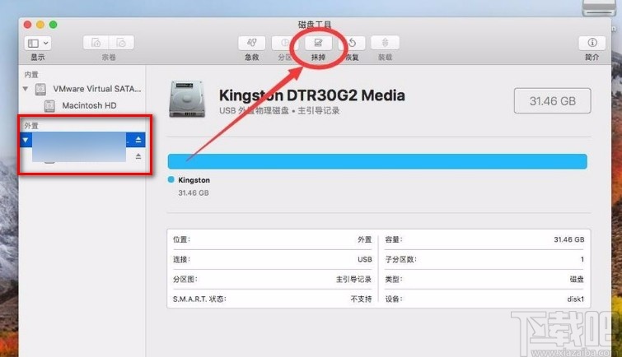This screenshot has height=357, width=622.
Task: Click the 外置 sidebar section header
Action: tap(31, 126)
